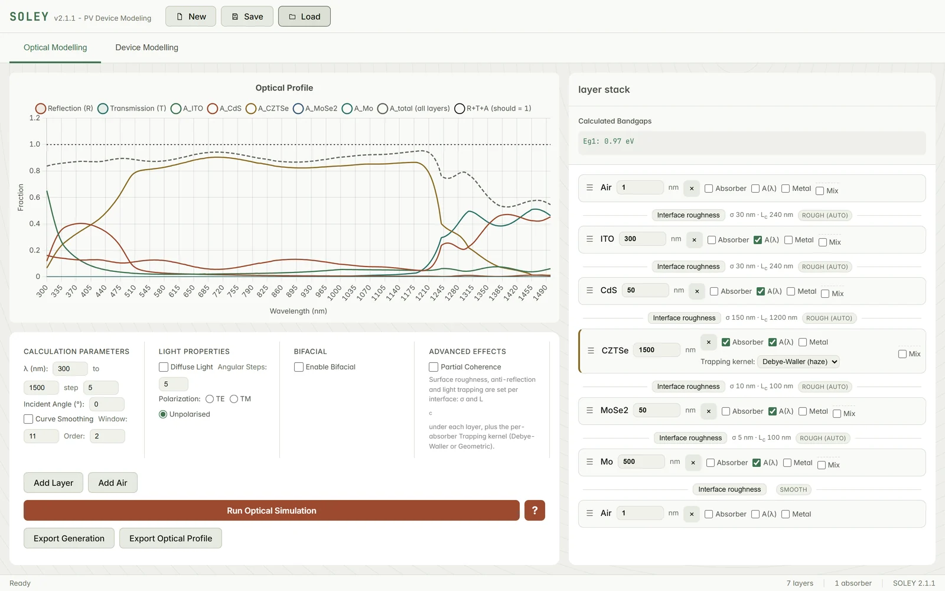Enable Diffuse Light checkbox
Image resolution: width=945 pixels, height=591 pixels.
(x=164, y=367)
